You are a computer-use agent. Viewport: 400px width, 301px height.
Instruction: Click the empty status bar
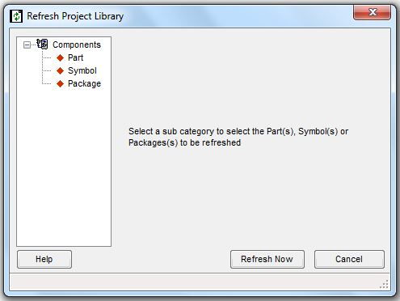pos(194,282)
